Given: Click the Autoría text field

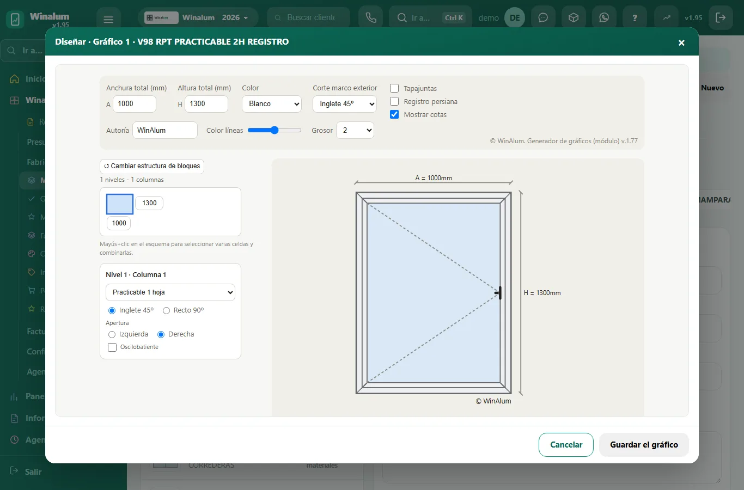Looking at the screenshot, I should (165, 130).
